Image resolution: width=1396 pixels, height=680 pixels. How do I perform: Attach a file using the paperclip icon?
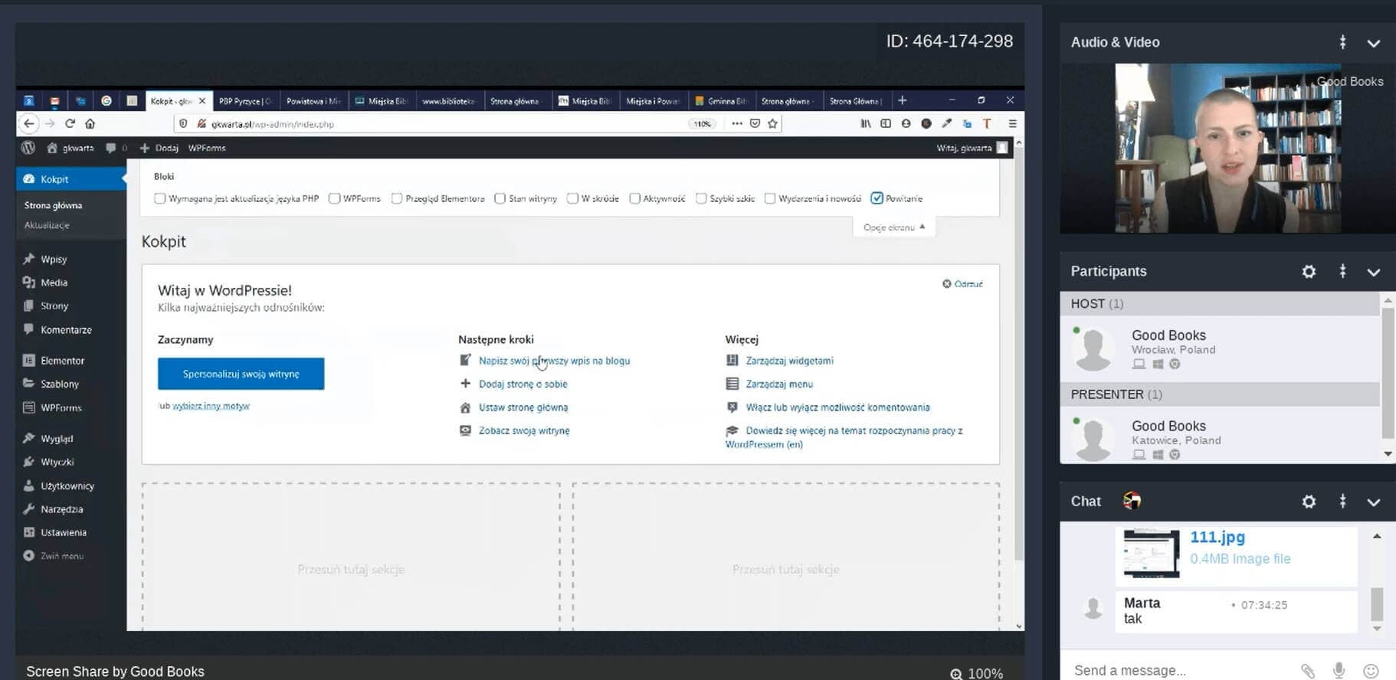coord(1308,671)
